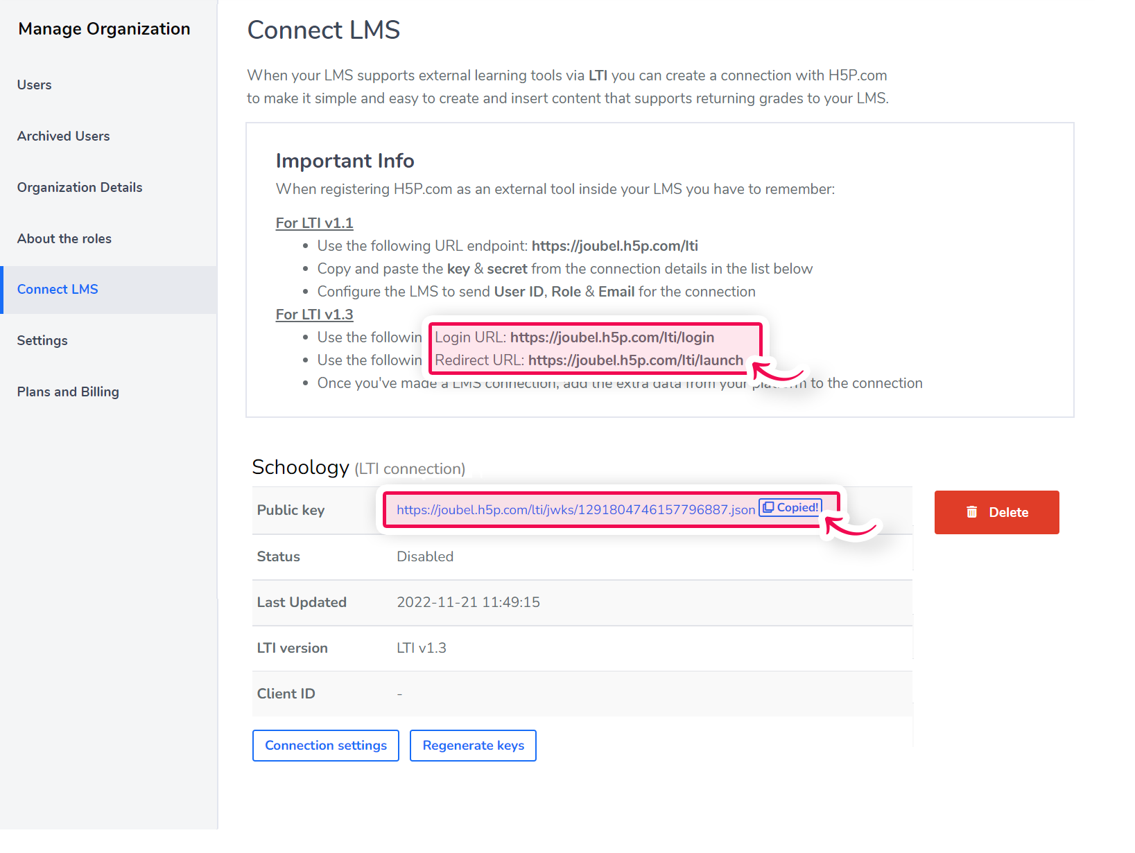The image size is (1135, 853).
Task: Click the Connection settings button
Action: point(326,746)
